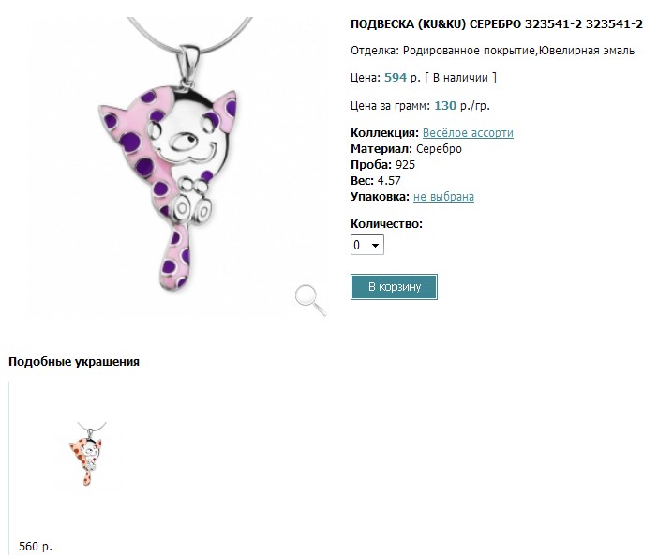The height and width of the screenshot is (558, 658).
Task: Open the orange cat pendant thumbnail
Action: click(87, 454)
